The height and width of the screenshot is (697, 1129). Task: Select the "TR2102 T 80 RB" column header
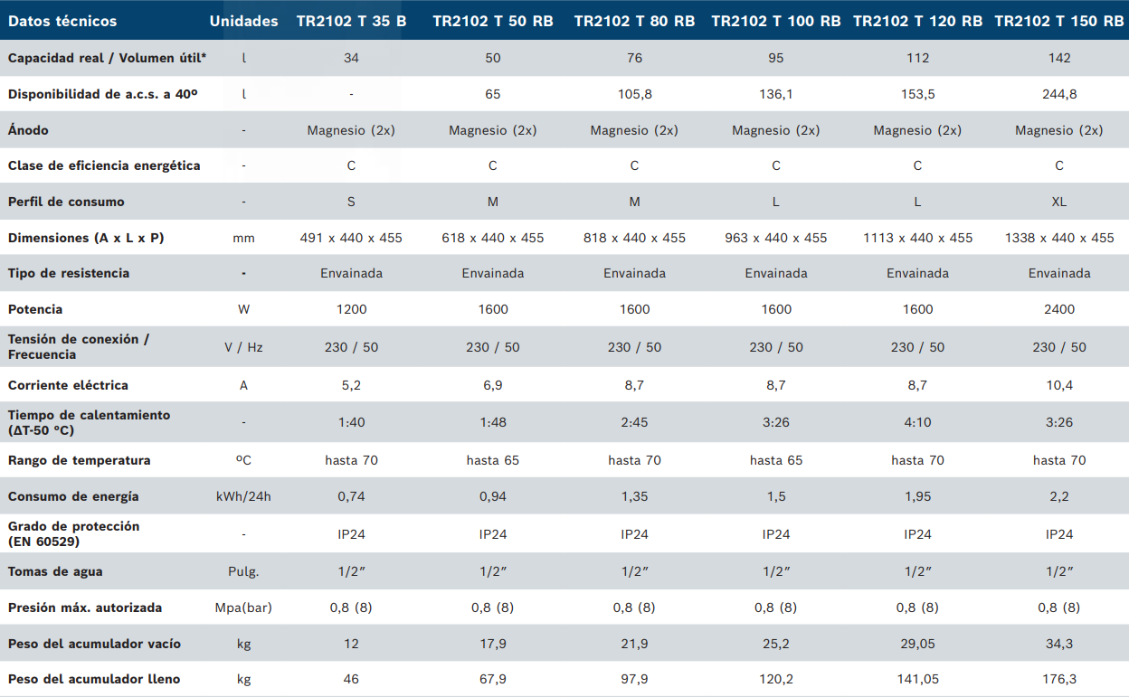(634, 21)
